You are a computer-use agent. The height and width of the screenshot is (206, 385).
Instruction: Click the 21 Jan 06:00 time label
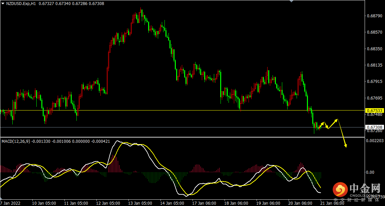pos(332,203)
